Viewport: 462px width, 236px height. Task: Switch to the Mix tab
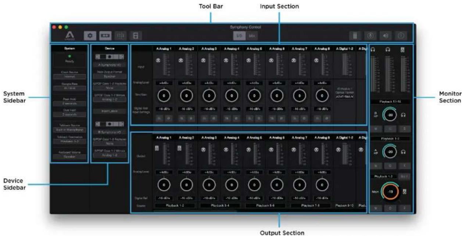[251, 36]
